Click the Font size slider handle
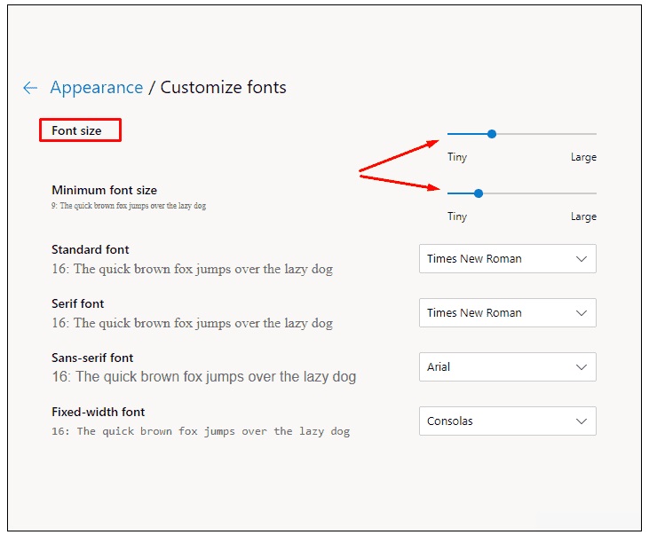Screen dimensions: 649x535 click(x=492, y=134)
